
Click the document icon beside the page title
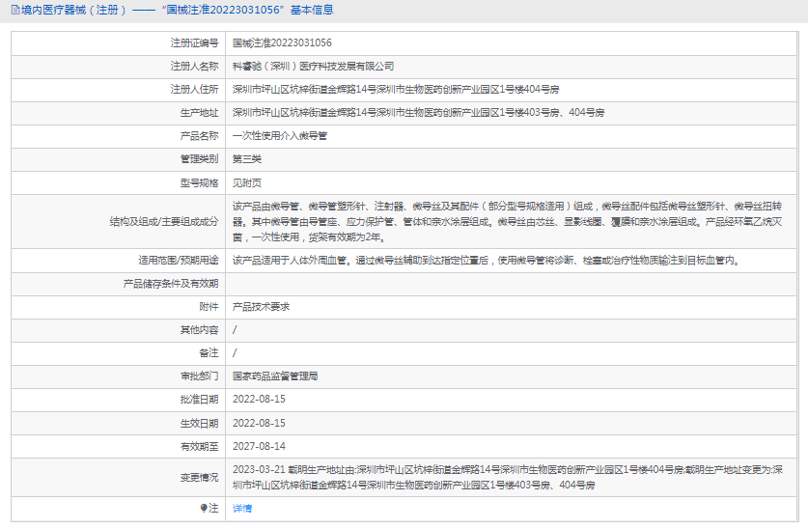14,10
